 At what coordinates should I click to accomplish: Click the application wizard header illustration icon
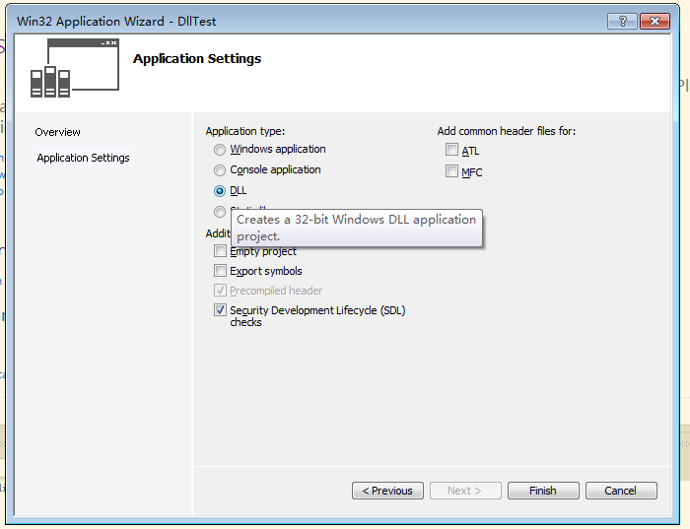(74, 68)
